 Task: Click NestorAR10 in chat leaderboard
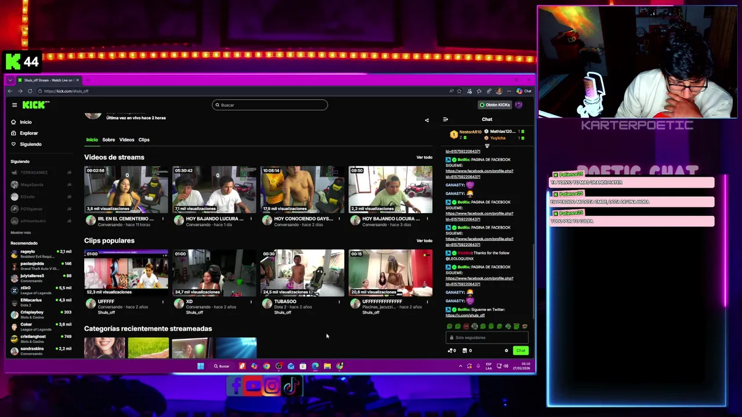[470, 132]
